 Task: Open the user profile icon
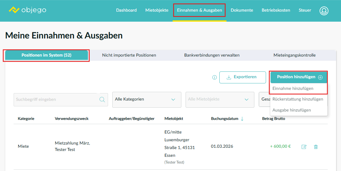pyautogui.click(x=324, y=11)
